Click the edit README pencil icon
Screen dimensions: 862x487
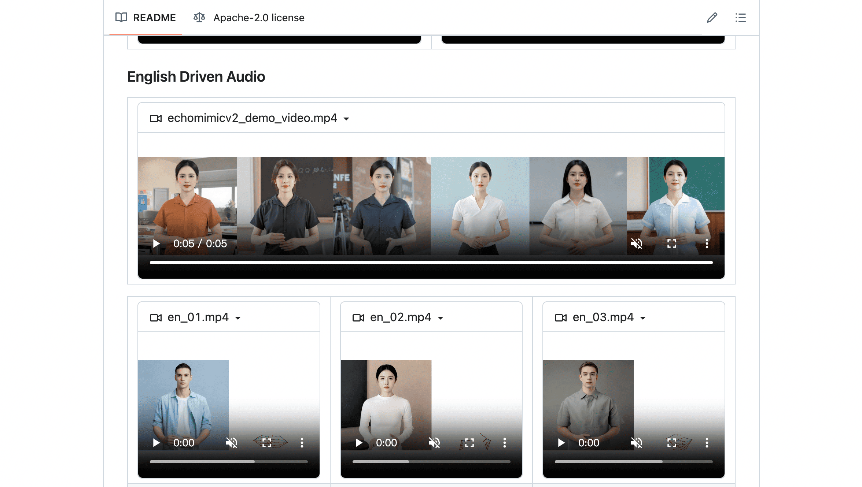tap(712, 18)
